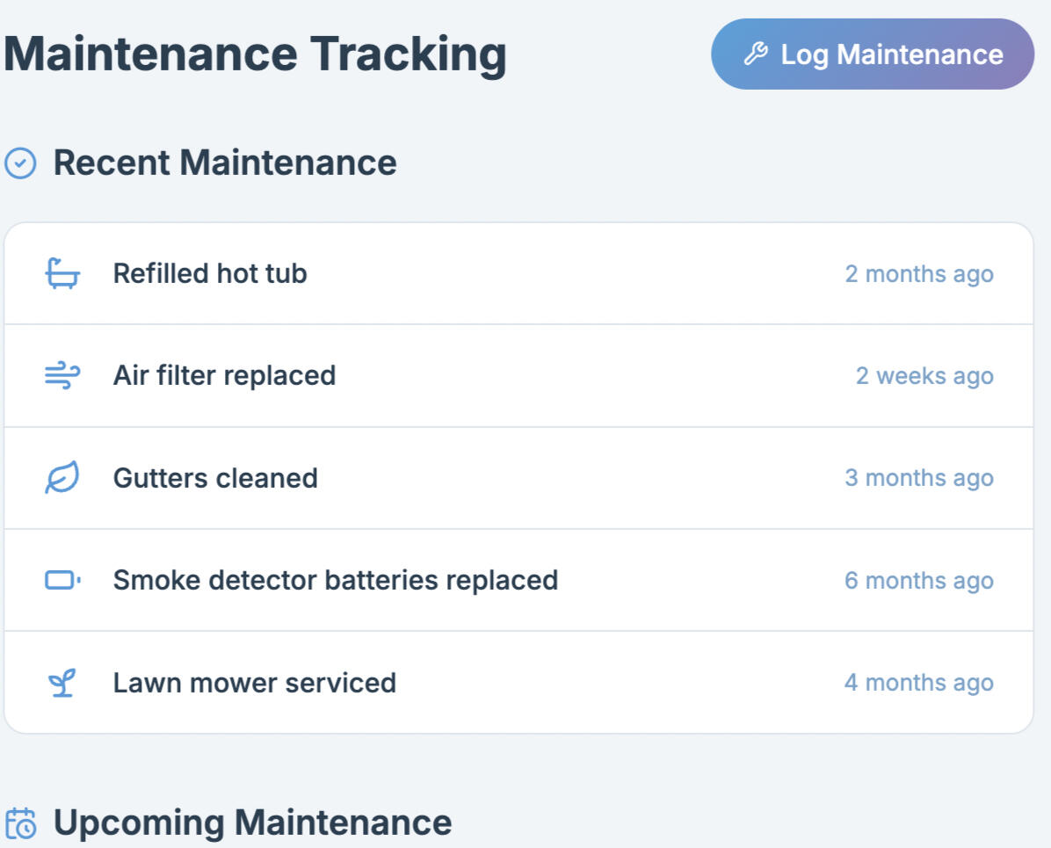Click the Upcoming Maintenance heading
The height and width of the screenshot is (848, 1051).
(x=252, y=823)
